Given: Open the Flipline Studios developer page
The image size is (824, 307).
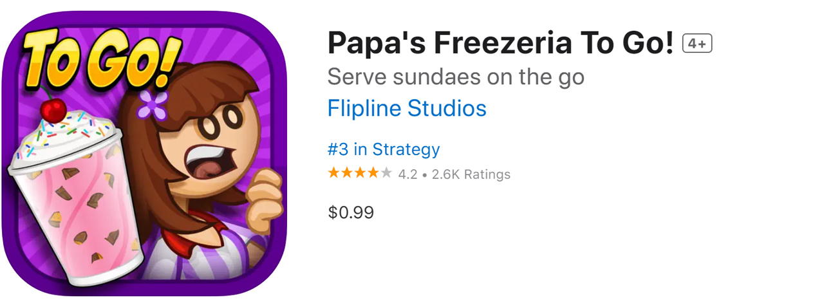Looking at the screenshot, I should click(406, 108).
